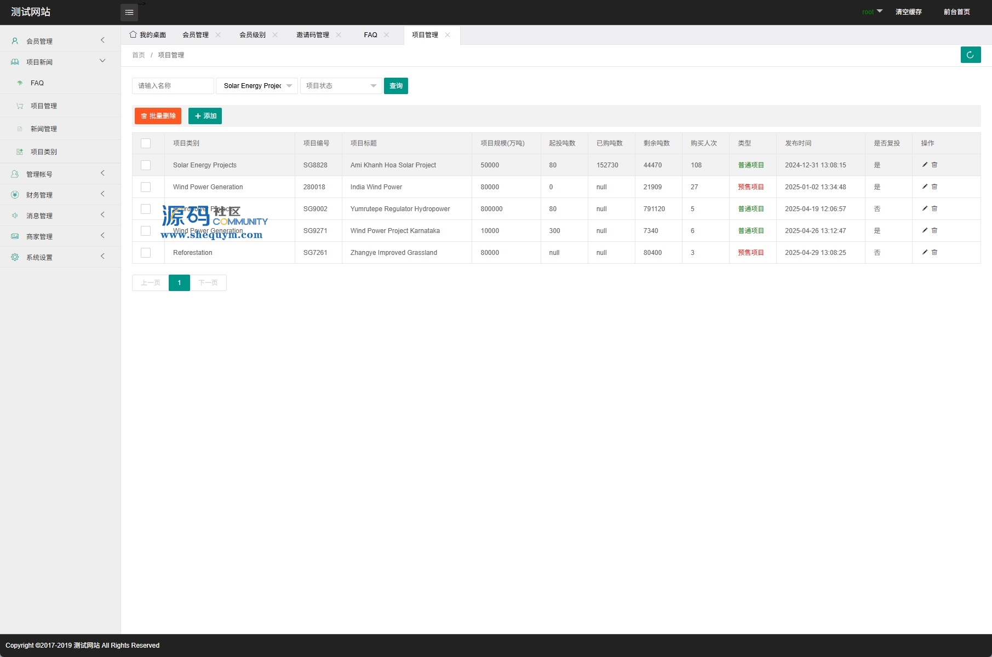Click the green refresh icon button
The image size is (992, 657).
(x=970, y=55)
